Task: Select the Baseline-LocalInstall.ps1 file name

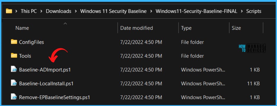Action: tap(46, 83)
